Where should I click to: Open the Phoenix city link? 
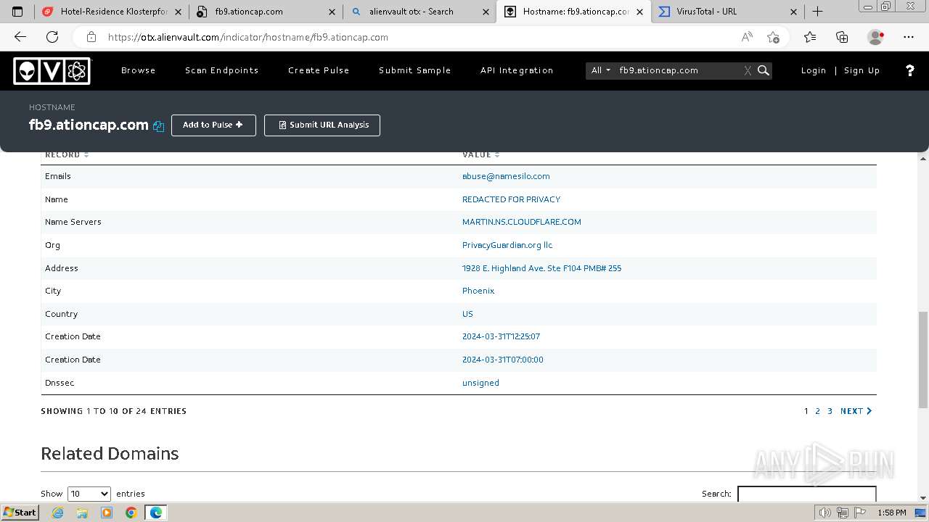(478, 291)
